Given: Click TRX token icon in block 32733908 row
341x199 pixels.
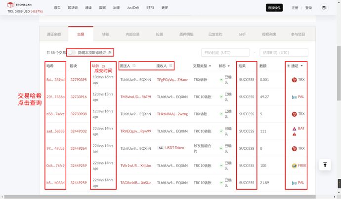Looking at the screenshot, I should pyautogui.click(x=294, y=114).
